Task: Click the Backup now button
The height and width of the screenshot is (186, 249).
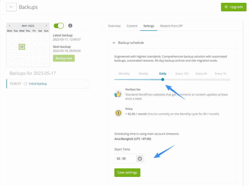Action: [64, 58]
